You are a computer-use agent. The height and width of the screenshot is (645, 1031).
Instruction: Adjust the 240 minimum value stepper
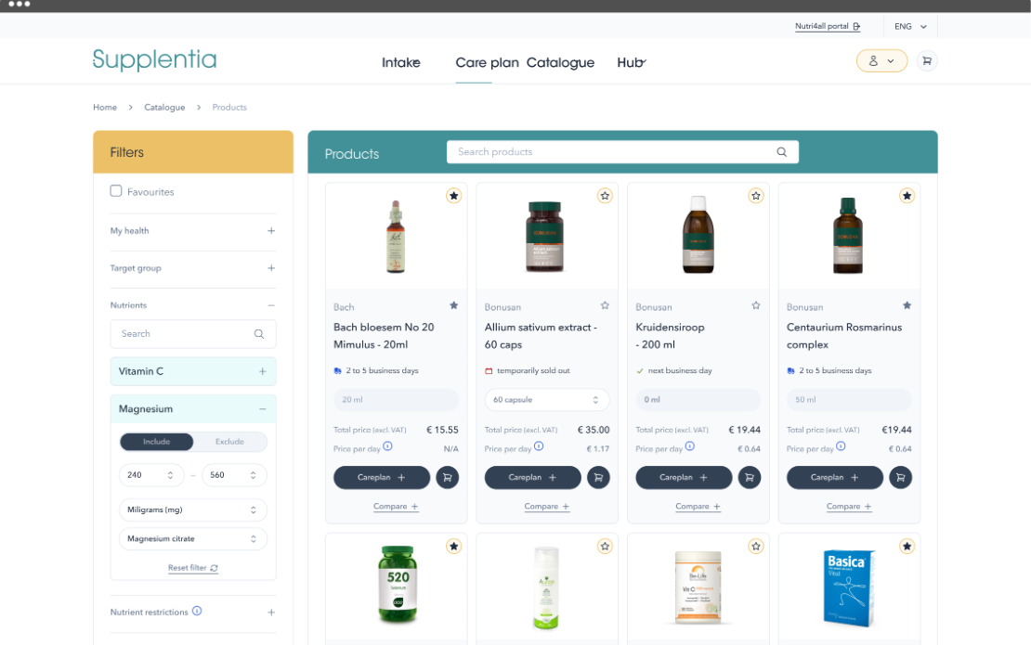coord(170,475)
